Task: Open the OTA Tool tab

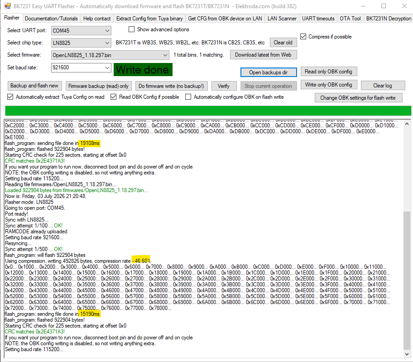Action: pyautogui.click(x=350, y=19)
